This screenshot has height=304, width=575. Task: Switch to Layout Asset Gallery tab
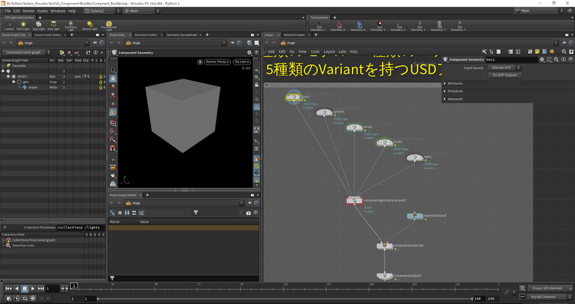[48, 35]
